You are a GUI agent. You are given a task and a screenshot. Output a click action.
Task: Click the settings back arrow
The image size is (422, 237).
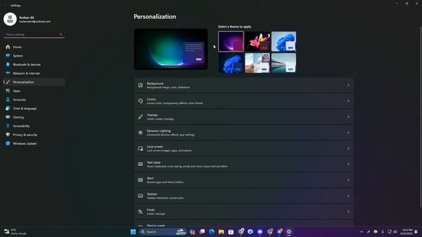[x=5, y=5]
